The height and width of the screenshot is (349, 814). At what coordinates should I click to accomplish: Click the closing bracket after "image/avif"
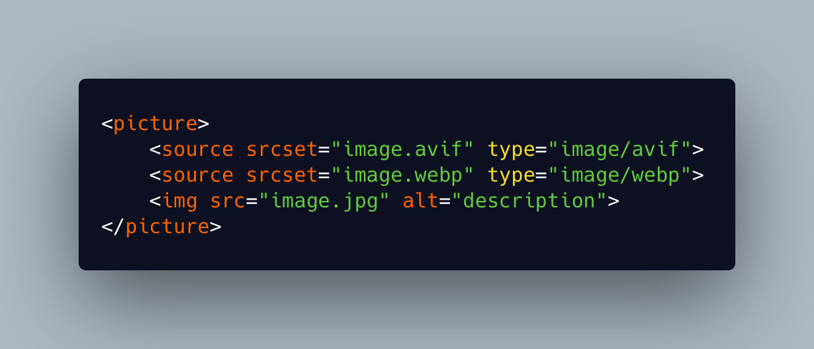[x=697, y=150]
